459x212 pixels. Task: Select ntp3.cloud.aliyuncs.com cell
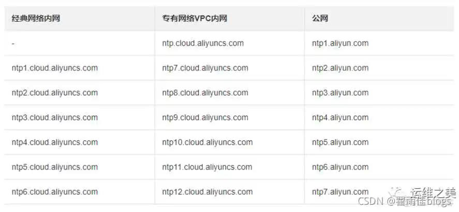[x=54, y=118]
